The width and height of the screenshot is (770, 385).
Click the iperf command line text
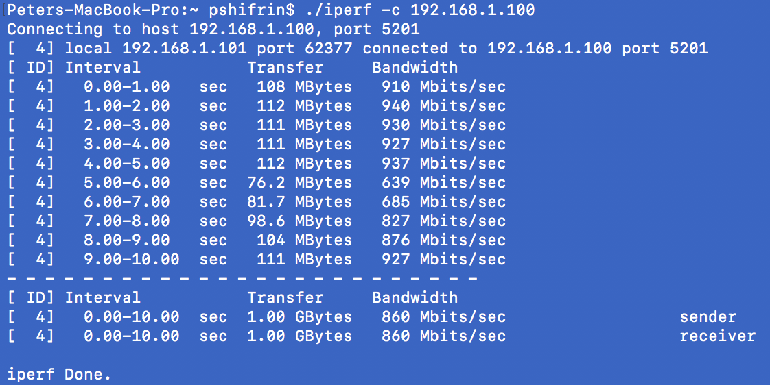coord(421,10)
